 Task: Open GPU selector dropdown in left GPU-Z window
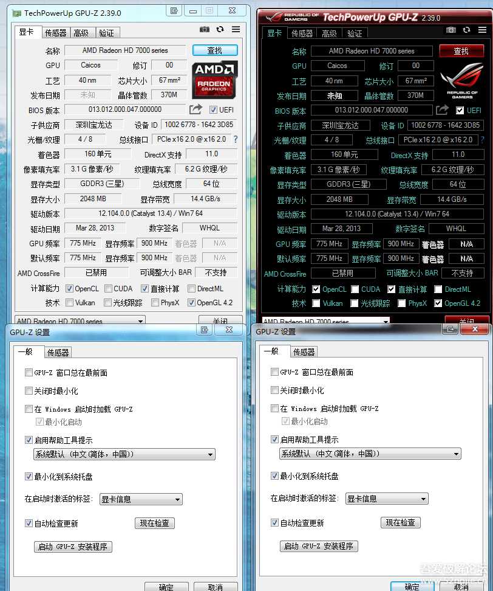(x=80, y=320)
